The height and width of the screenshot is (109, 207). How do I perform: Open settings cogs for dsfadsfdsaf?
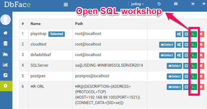click(179, 55)
